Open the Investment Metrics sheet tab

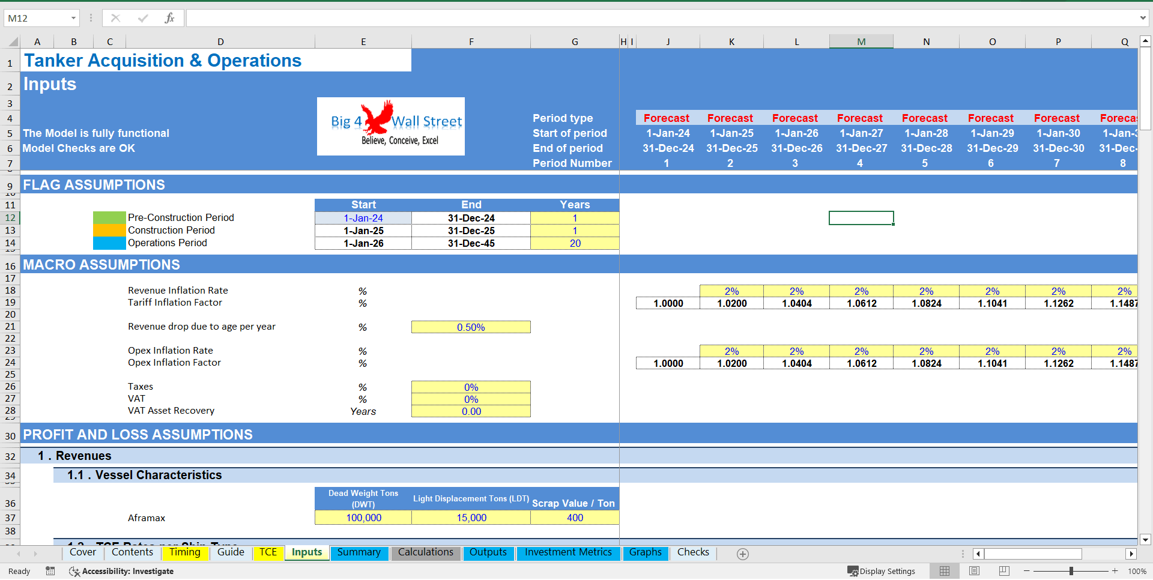568,552
